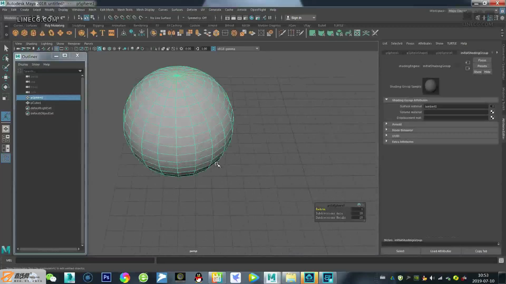Click the Pause Viewport 2.0 display icon
506x284 pixels.
pyautogui.click(x=270, y=18)
